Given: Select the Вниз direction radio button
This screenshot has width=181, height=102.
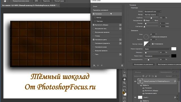Looking at the screenshot, I should 153,20.
